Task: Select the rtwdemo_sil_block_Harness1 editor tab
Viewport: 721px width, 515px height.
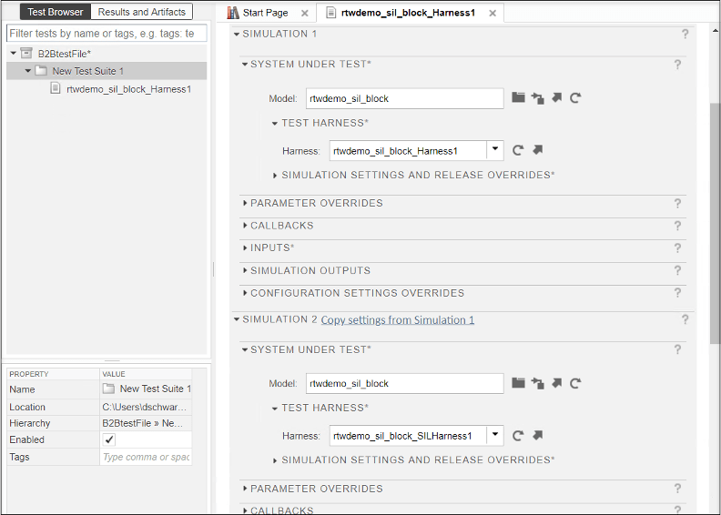Action: [x=408, y=13]
